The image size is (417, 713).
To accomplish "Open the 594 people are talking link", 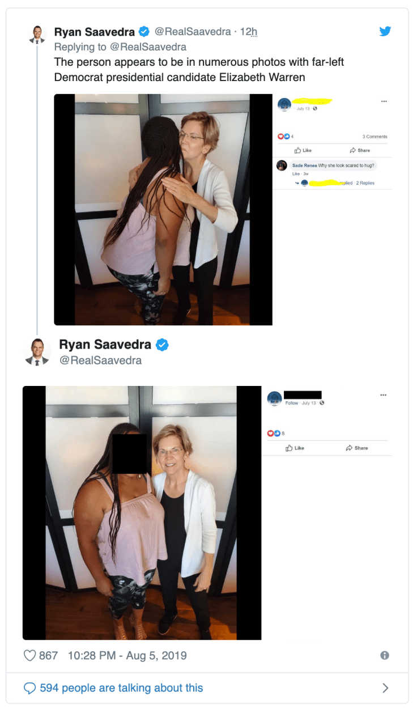I will click(121, 687).
